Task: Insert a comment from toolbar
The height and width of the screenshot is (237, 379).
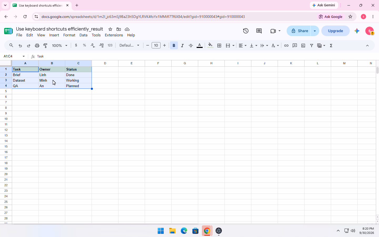Action: (295, 46)
